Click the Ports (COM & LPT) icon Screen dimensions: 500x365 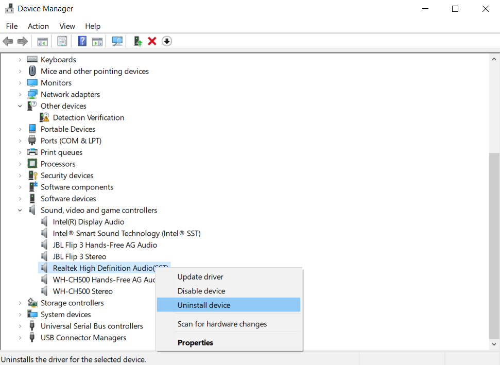(x=32, y=141)
